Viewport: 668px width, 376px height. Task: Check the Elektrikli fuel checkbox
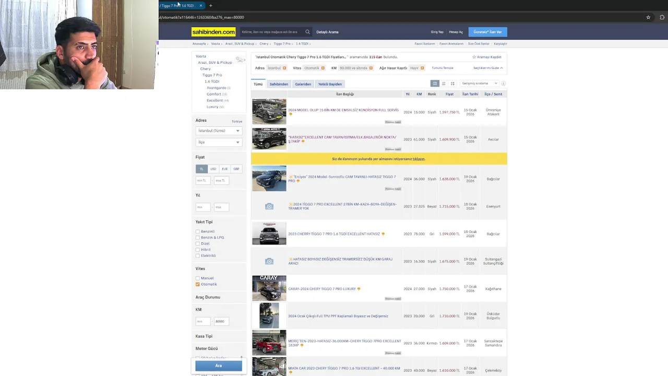pos(198,255)
